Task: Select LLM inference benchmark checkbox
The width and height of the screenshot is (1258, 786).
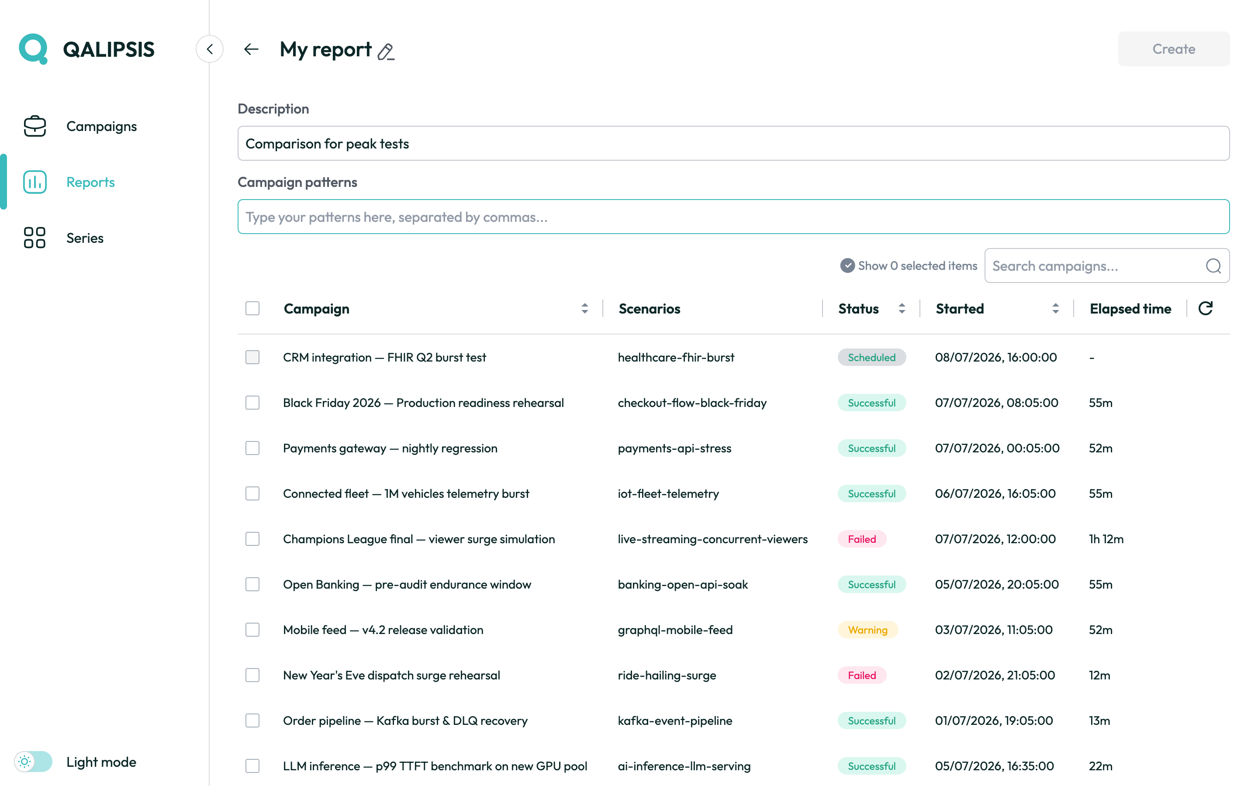Action: (252, 766)
